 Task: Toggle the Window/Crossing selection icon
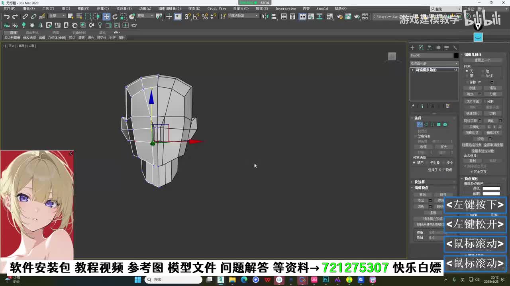click(97, 16)
